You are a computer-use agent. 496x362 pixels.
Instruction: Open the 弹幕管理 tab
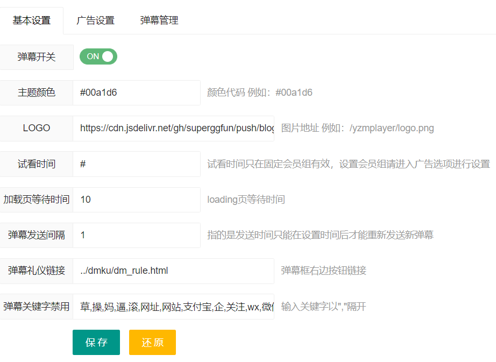159,20
